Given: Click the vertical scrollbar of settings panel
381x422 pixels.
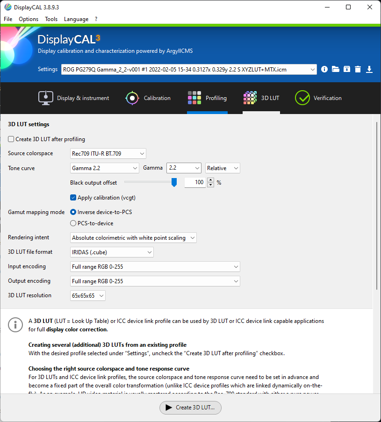Looking at the screenshot, I should click(377, 206).
